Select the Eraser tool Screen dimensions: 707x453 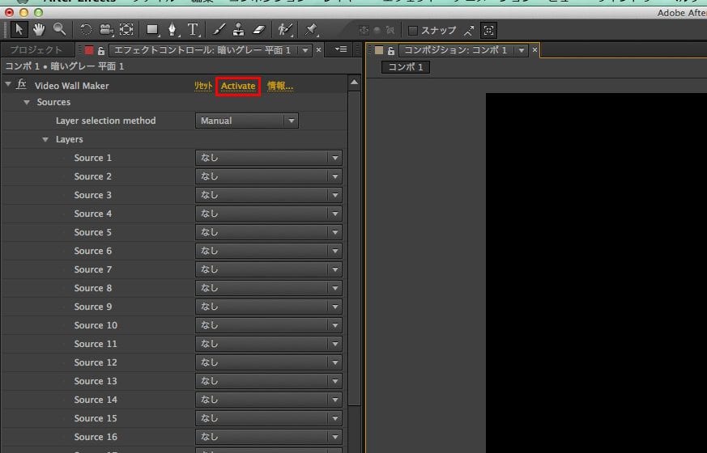click(x=259, y=30)
